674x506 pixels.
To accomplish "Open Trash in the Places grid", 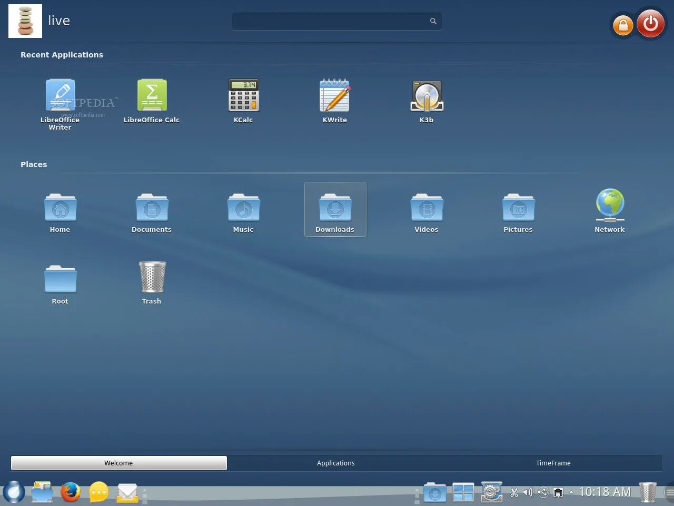I will point(152,283).
